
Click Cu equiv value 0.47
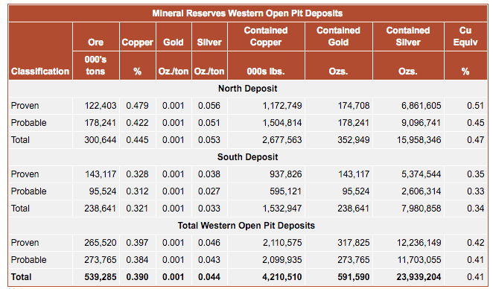pyautogui.click(x=475, y=139)
